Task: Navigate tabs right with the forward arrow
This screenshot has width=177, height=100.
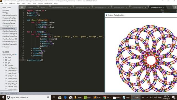Action: (x=23, y=7)
